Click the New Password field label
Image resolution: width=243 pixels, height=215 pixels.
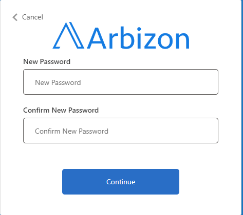coord(47,61)
